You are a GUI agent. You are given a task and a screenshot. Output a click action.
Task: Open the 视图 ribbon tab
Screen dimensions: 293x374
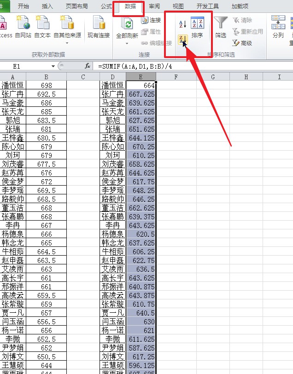178,6
